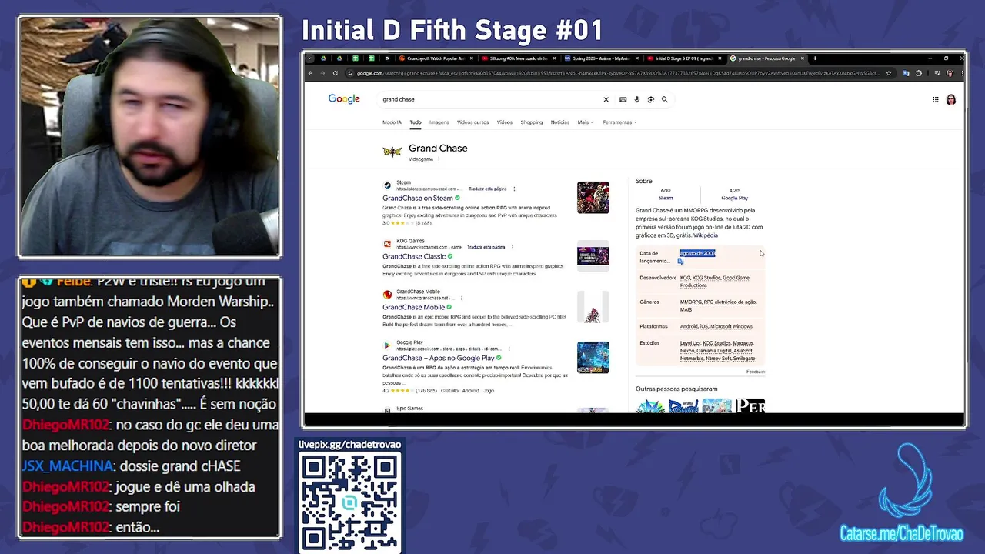The width and height of the screenshot is (985, 554).
Task: Click the Steam favicon in first result
Action: [388, 185]
